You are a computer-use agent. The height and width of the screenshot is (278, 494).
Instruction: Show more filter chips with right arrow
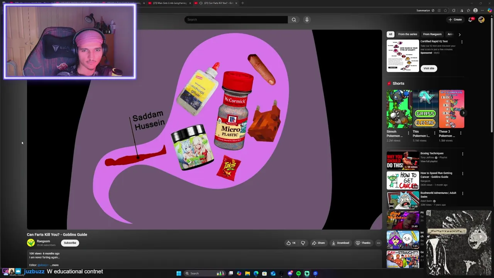point(459,34)
